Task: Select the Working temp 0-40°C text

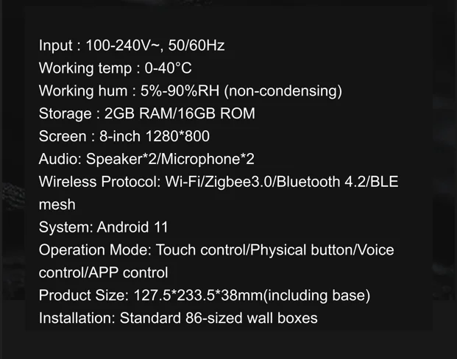Action: (115, 68)
